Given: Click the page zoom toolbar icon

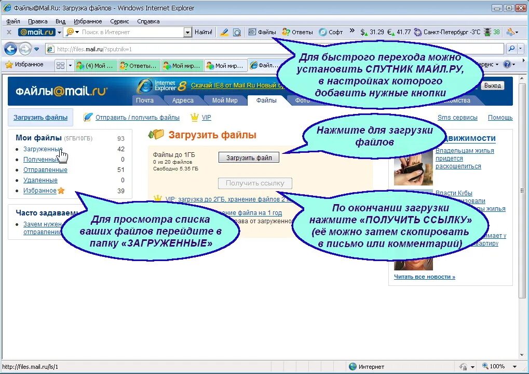Looking at the screenshot, I should (x=237, y=32).
